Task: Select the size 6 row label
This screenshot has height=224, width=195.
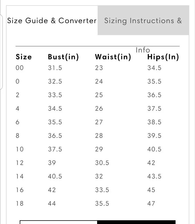Action: pyautogui.click(x=18, y=122)
